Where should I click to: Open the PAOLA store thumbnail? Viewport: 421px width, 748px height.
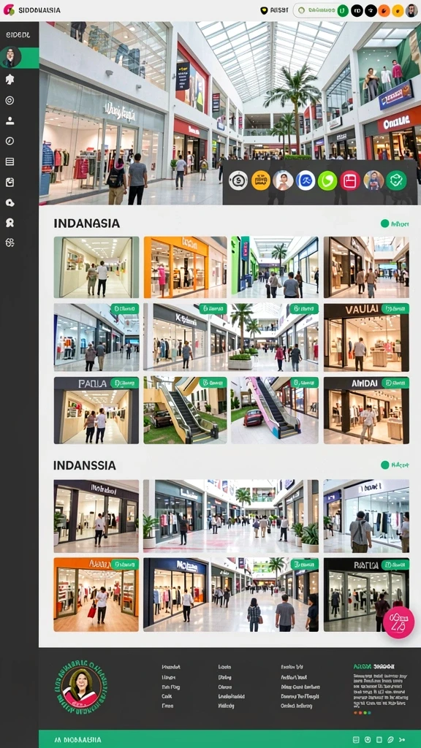pos(96,411)
